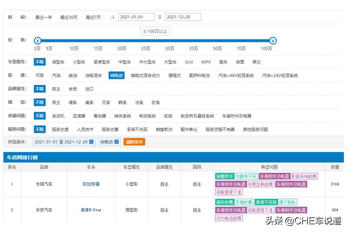
Task: Focus the start date field 2021-01-01
Action: coord(136,17)
